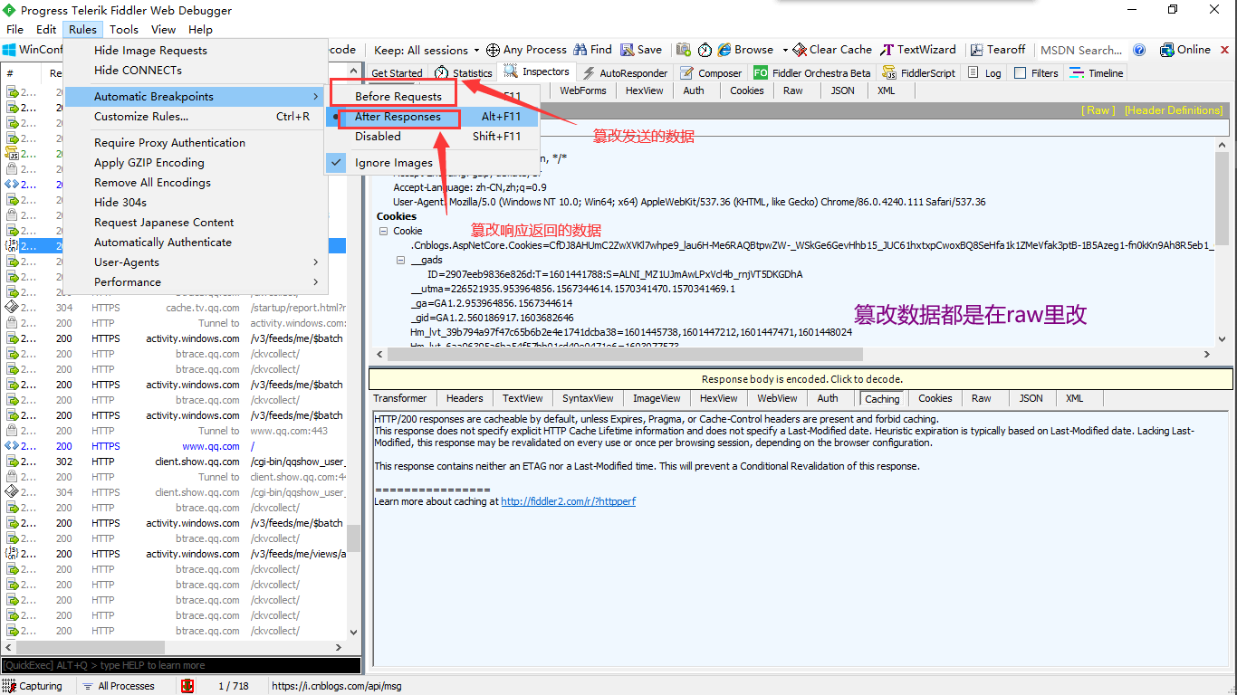Click the MSDN Search field
Image resolution: width=1237 pixels, height=695 pixels.
click(1082, 51)
